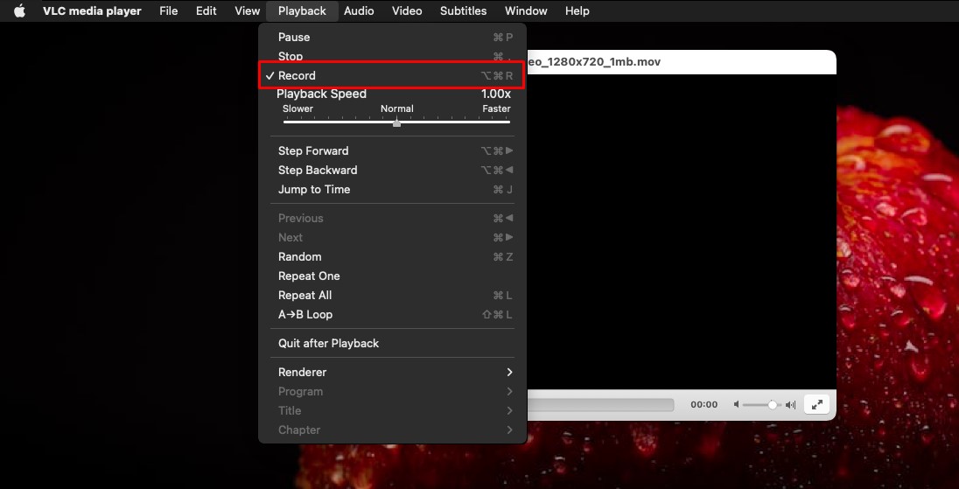Open the VLC media player app menu
This screenshot has height=489, width=959.
click(92, 11)
